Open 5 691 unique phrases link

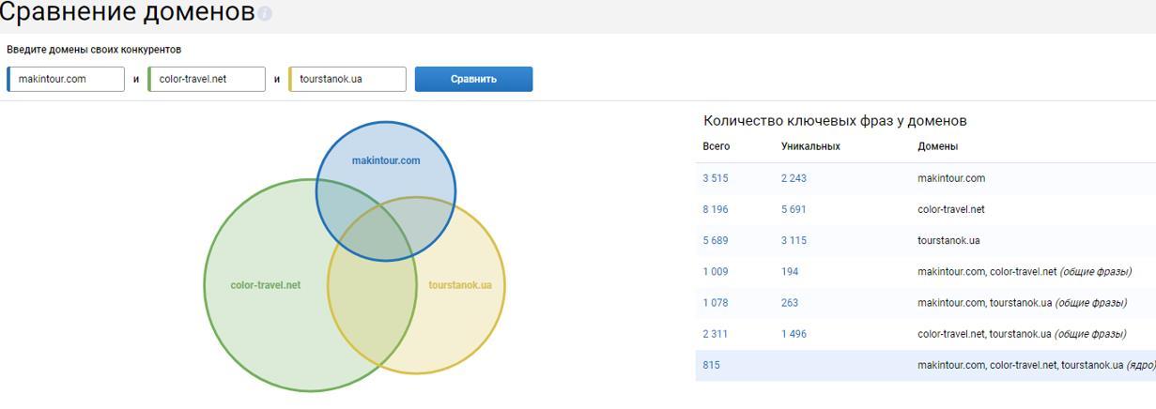click(794, 209)
